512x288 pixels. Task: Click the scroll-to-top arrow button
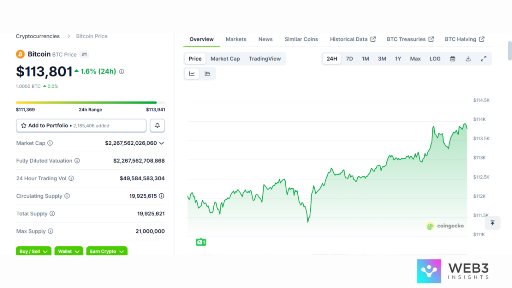(492, 223)
